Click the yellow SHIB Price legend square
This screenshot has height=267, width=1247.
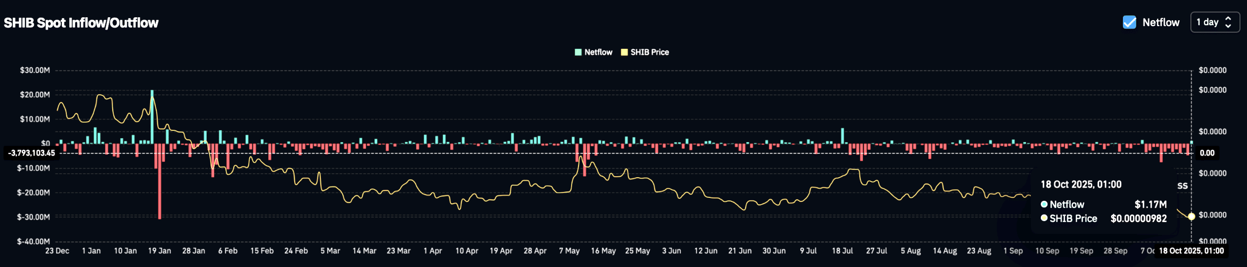coord(624,52)
